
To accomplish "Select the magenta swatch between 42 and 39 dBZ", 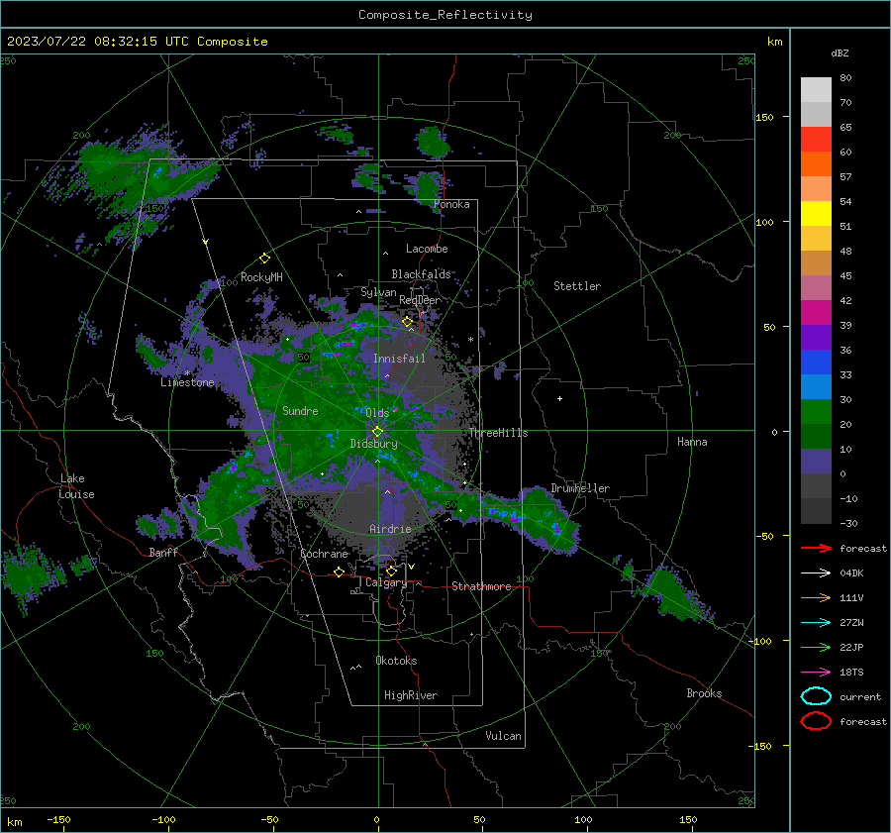I will click(816, 313).
